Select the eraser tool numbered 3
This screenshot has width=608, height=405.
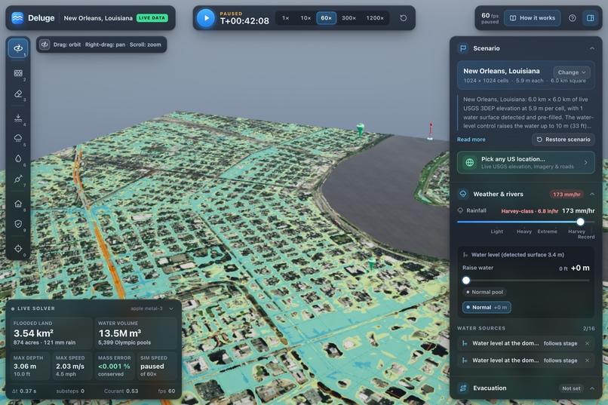[x=18, y=94]
